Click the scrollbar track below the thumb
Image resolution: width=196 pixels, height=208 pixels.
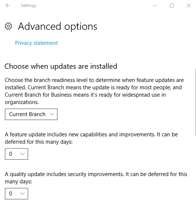pos(196,172)
